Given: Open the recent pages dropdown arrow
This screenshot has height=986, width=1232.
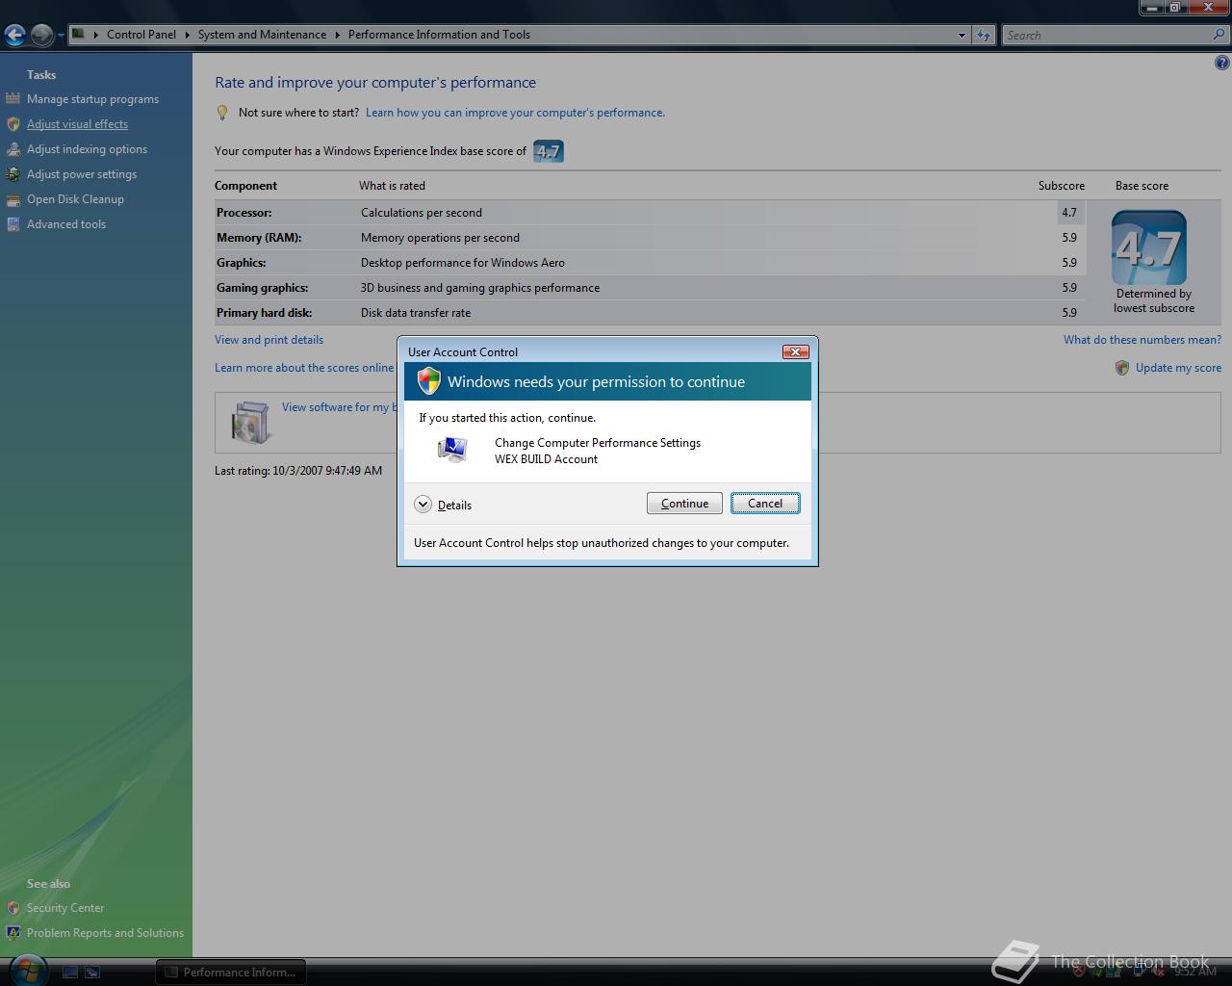Looking at the screenshot, I should tap(61, 36).
